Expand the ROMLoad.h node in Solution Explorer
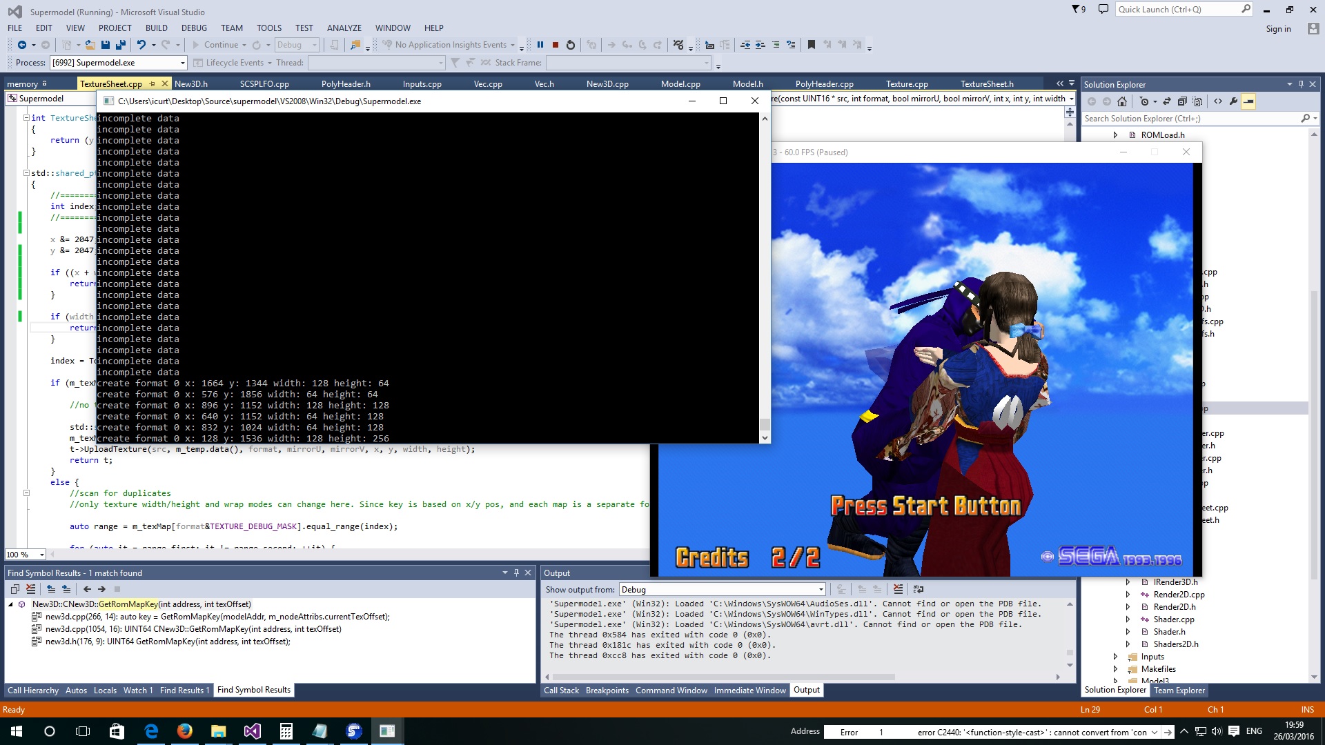This screenshot has height=745, width=1325. point(1115,135)
